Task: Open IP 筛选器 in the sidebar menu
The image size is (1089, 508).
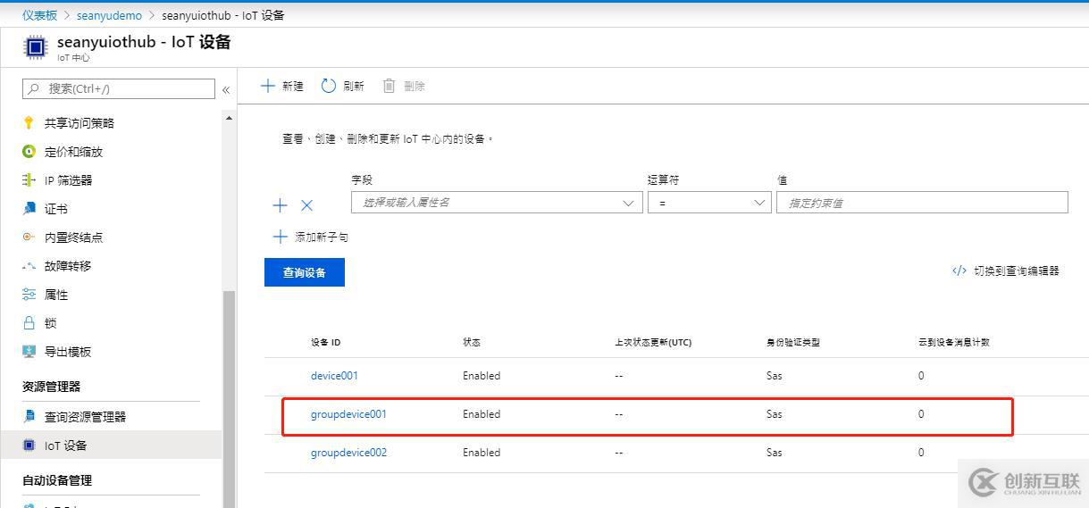Action: [68, 180]
